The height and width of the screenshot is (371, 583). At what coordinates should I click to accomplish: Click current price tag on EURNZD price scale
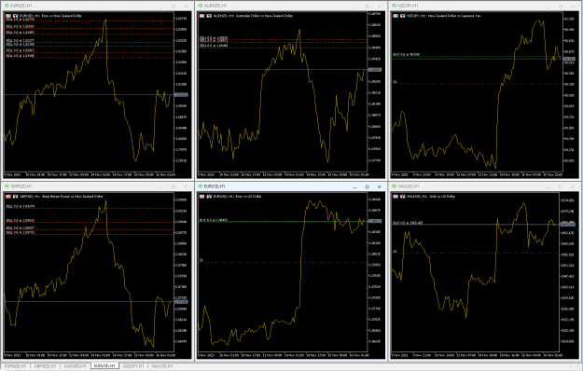(181, 95)
